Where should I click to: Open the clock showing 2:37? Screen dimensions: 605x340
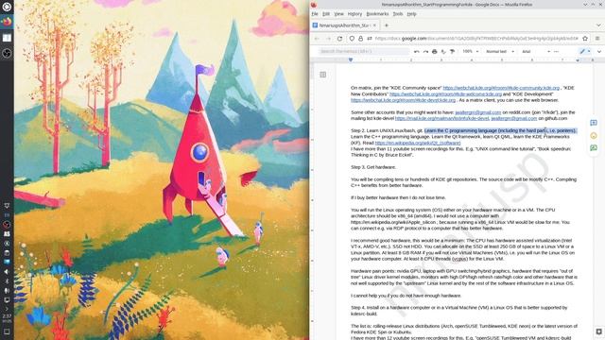point(7,317)
